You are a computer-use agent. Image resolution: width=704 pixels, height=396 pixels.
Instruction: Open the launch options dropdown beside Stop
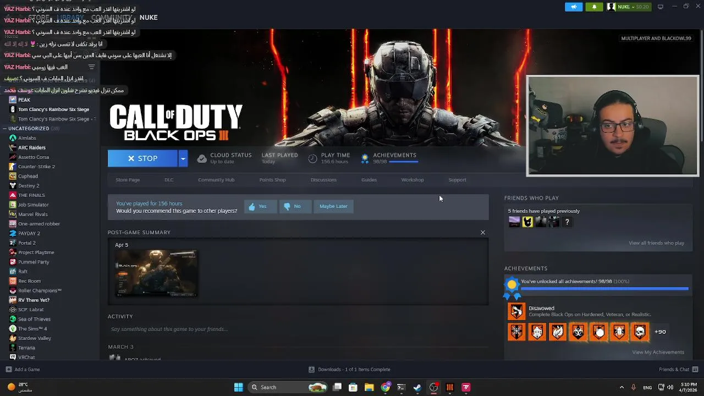coord(183,158)
